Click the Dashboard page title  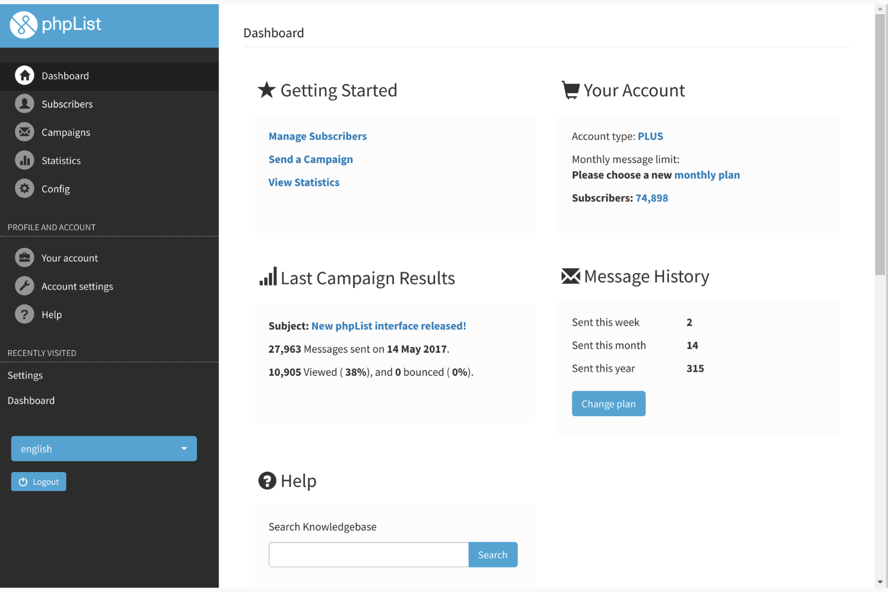pyautogui.click(x=274, y=33)
